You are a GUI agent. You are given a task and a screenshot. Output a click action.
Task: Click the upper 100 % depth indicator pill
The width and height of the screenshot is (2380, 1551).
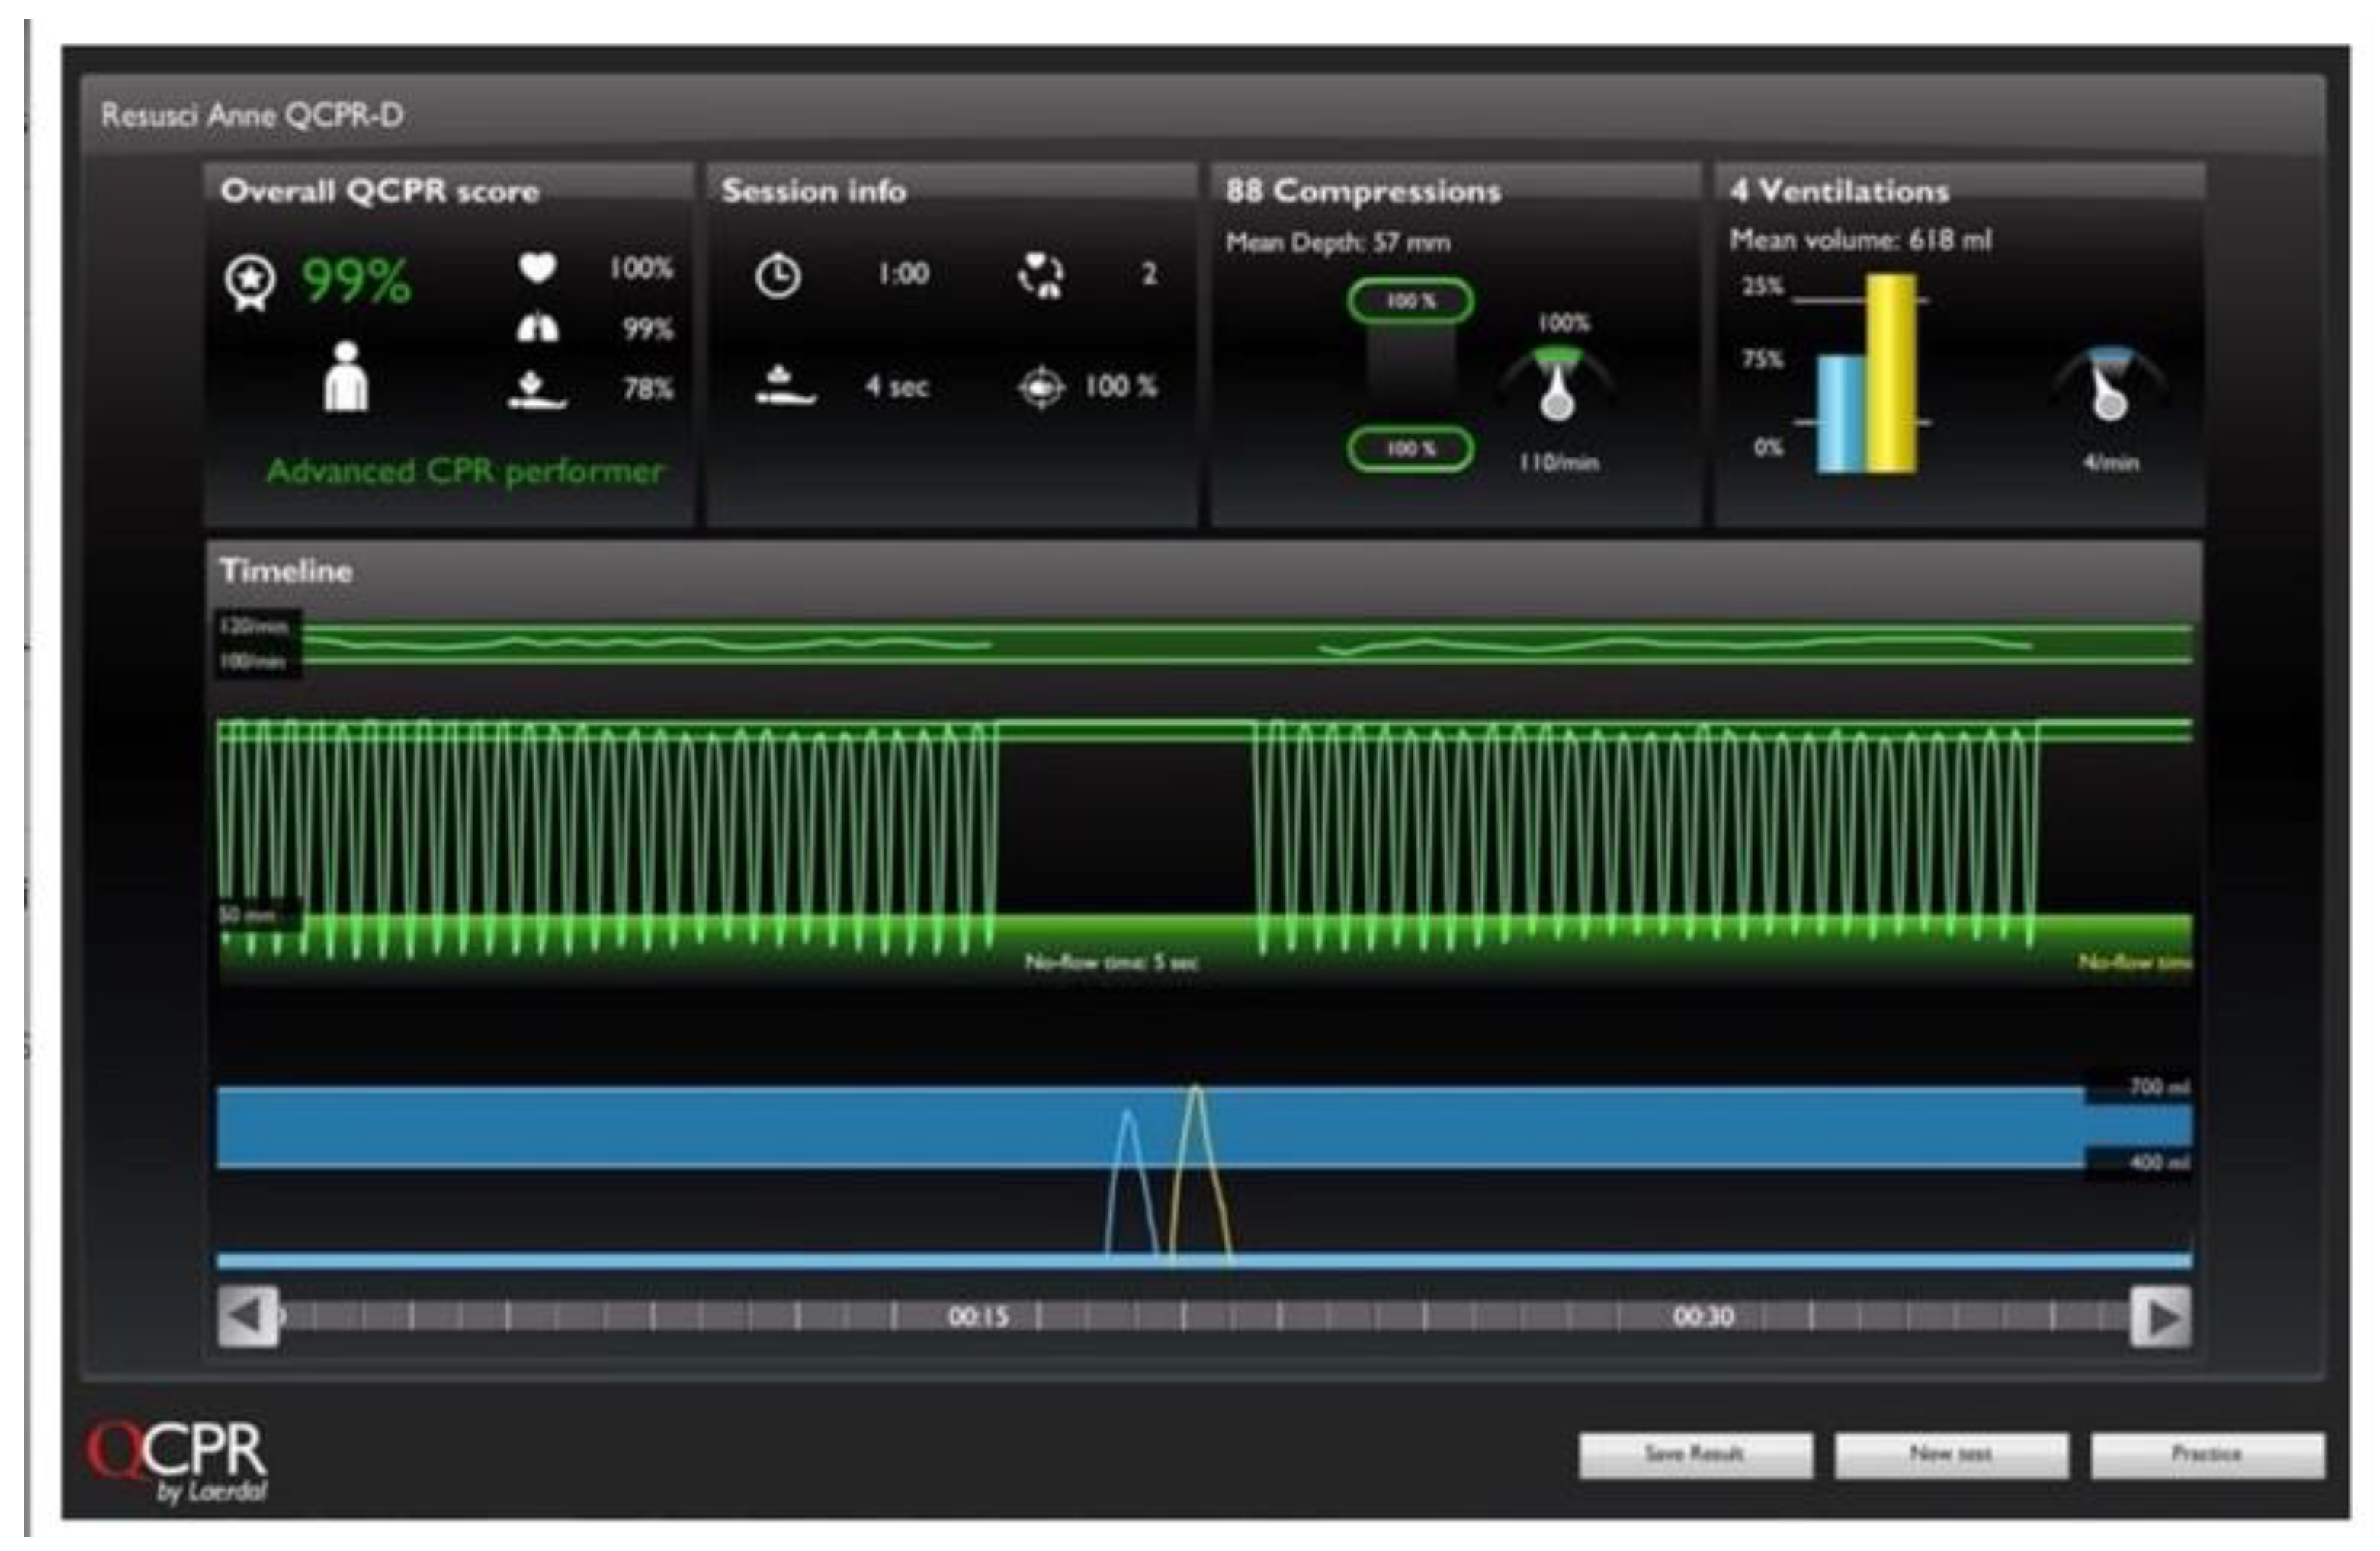pyautogui.click(x=1410, y=301)
